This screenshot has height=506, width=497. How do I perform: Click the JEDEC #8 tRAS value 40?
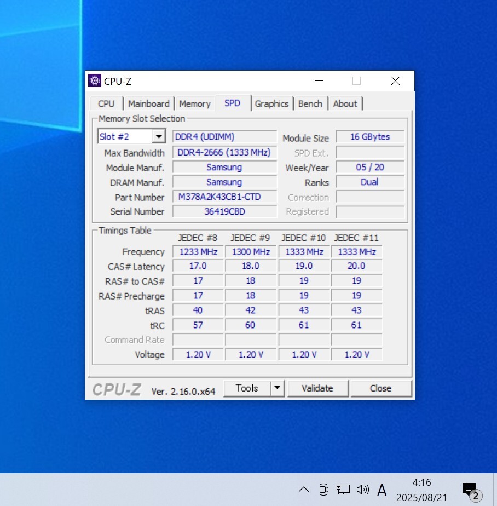pyautogui.click(x=198, y=311)
